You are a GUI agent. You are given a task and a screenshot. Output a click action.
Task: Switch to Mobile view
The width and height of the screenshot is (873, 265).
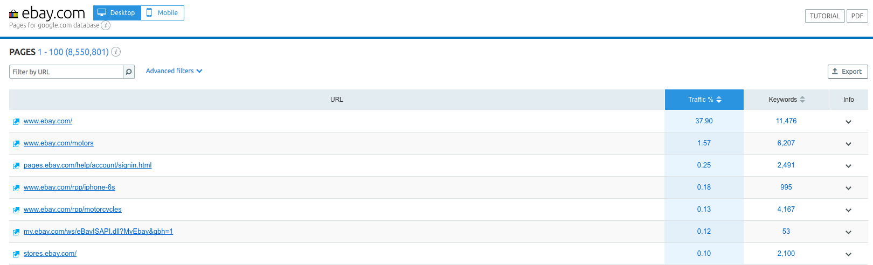click(162, 13)
